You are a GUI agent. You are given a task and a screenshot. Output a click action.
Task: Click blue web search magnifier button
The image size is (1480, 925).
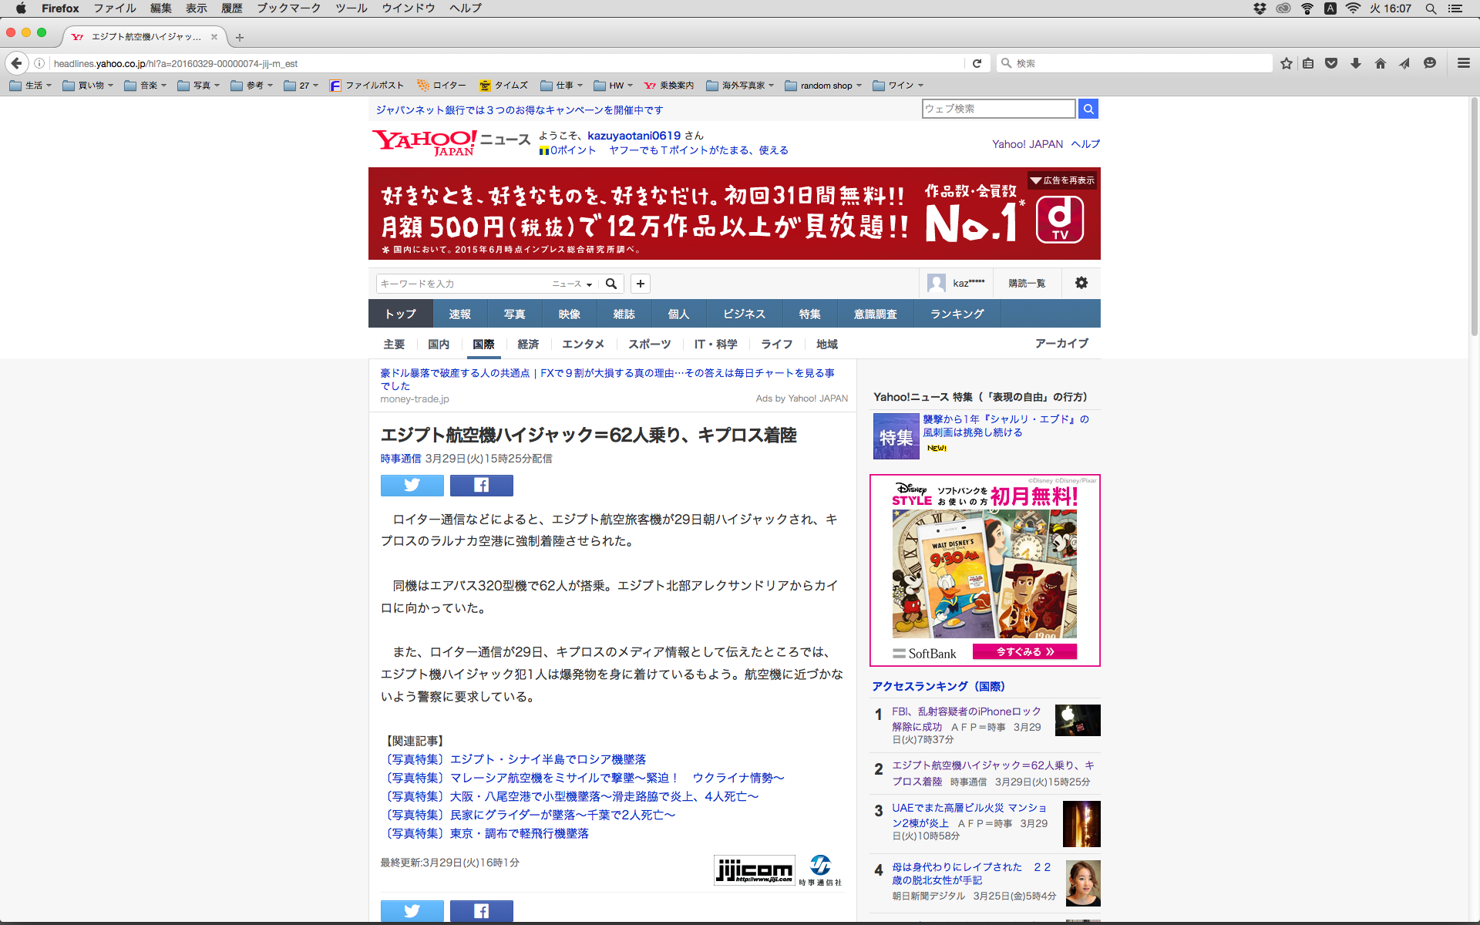[x=1088, y=109]
